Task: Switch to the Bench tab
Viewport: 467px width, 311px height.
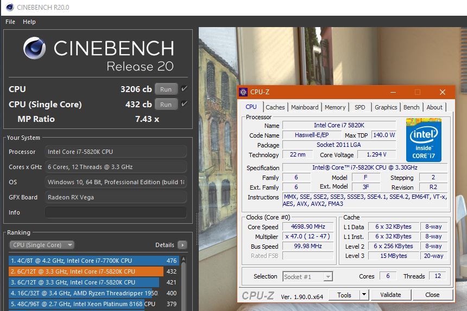Action: point(411,107)
